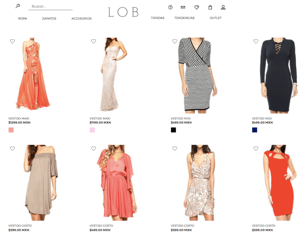The width and height of the screenshot is (306, 234).
Task: Choose the navy blue color swatch
Action: [x=255, y=130]
